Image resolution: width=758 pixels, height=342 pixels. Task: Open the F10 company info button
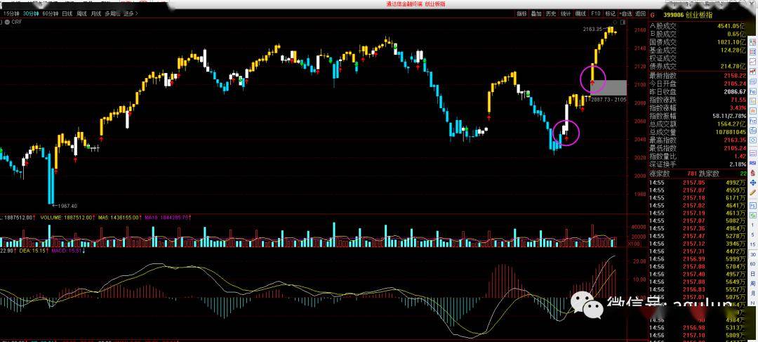pos(596,13)
